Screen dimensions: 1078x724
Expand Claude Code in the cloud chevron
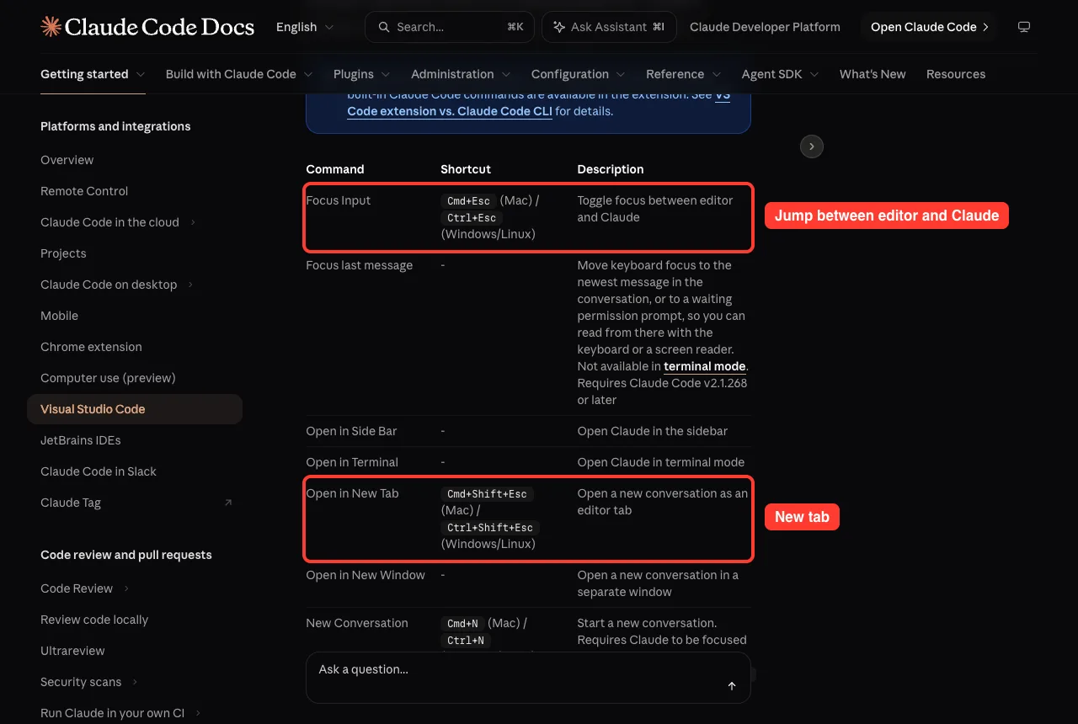(193, 222)
